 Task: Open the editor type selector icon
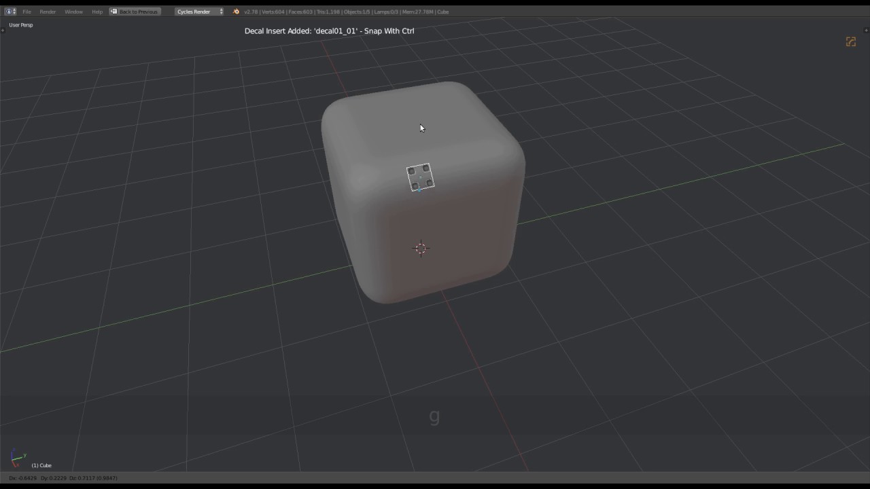[10, 12]
